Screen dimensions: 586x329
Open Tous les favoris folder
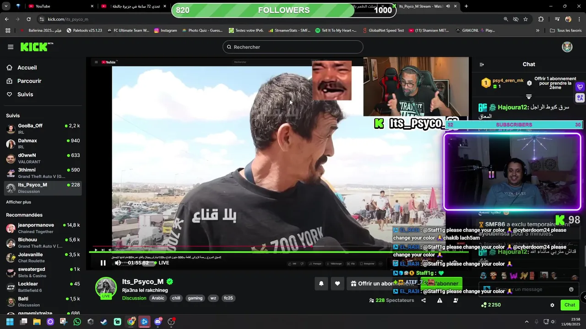pyautogui.click(x=565, y=31)
